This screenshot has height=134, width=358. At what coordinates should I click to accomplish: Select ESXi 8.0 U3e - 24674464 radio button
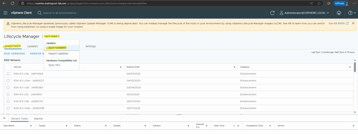pyautogui.click(x=8, y=74)
